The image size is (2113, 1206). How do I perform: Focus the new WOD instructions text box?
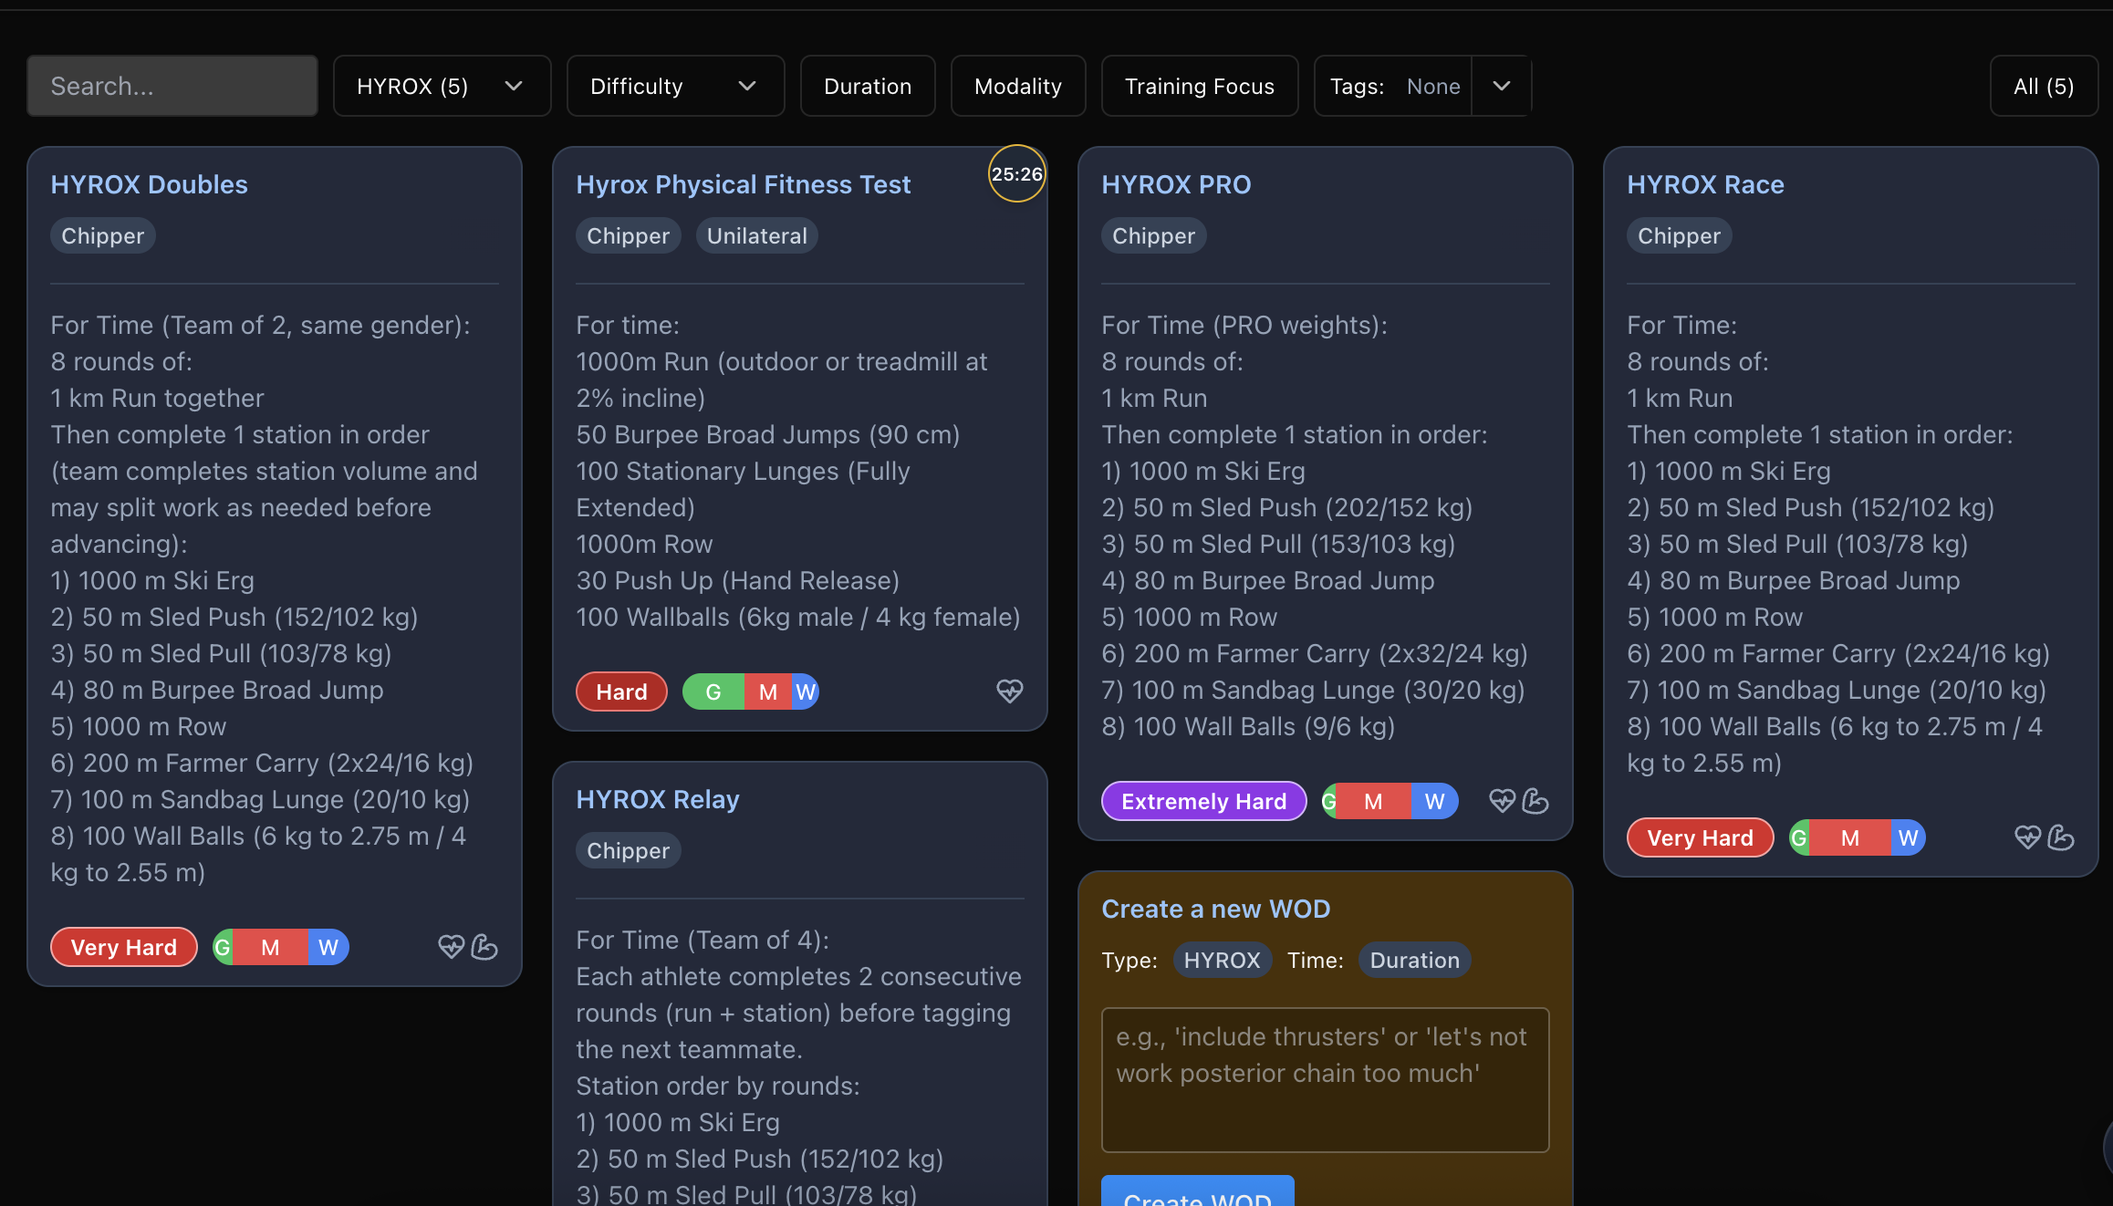[1325, 1079]
